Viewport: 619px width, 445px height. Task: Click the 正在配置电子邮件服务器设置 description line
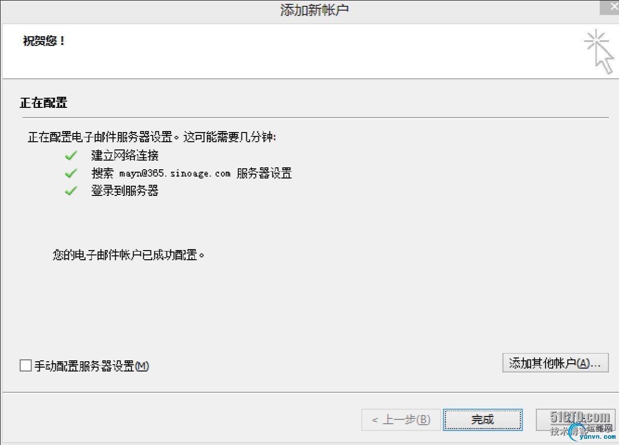tap(151, 137)
